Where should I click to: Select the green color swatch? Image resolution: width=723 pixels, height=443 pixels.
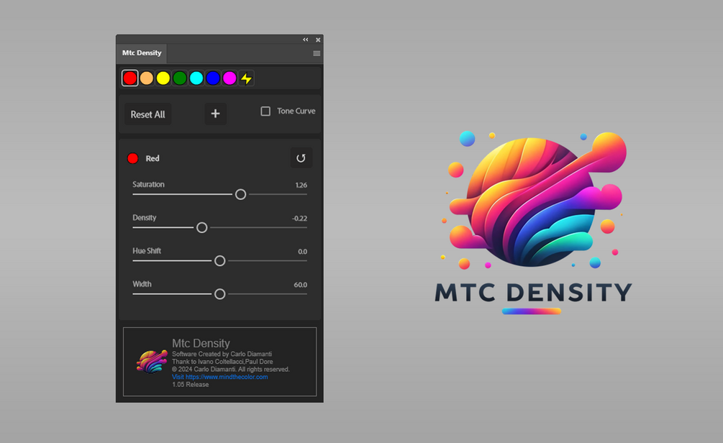pyautogui.click(x=180, y=78)
